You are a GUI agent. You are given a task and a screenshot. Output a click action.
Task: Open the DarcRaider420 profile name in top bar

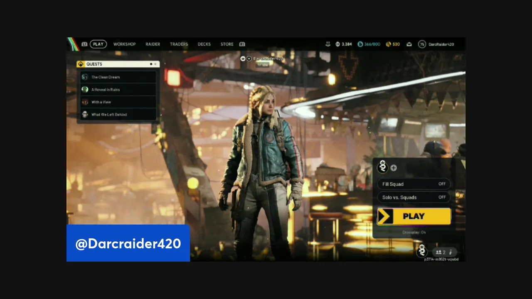(441, 44)
